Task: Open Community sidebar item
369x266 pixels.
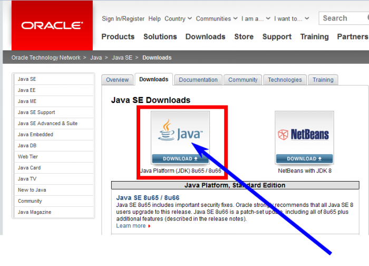Action: [x=54, y=201]
